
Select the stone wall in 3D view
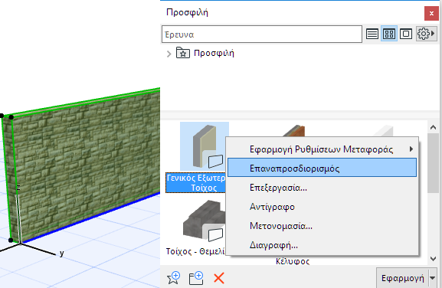coord(84,166)
